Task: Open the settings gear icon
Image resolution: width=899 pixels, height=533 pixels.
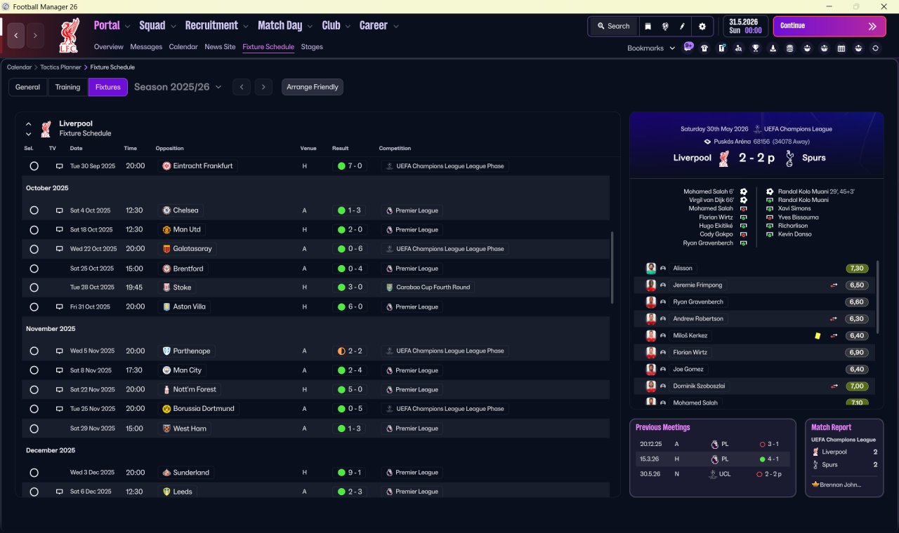Action: (x=702, y=26)
